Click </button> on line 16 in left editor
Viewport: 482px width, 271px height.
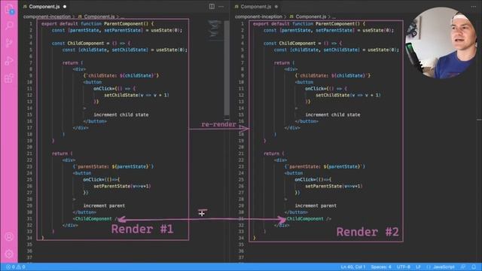95,121
